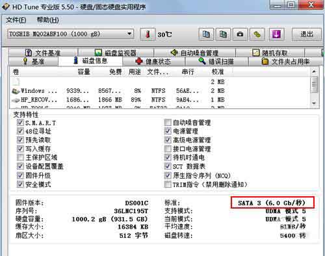This screenshot has width=325, height=256.
Task: Switch to the 磁盘监视器 tab
Action: pyautogui.click(x=116, y=53)
